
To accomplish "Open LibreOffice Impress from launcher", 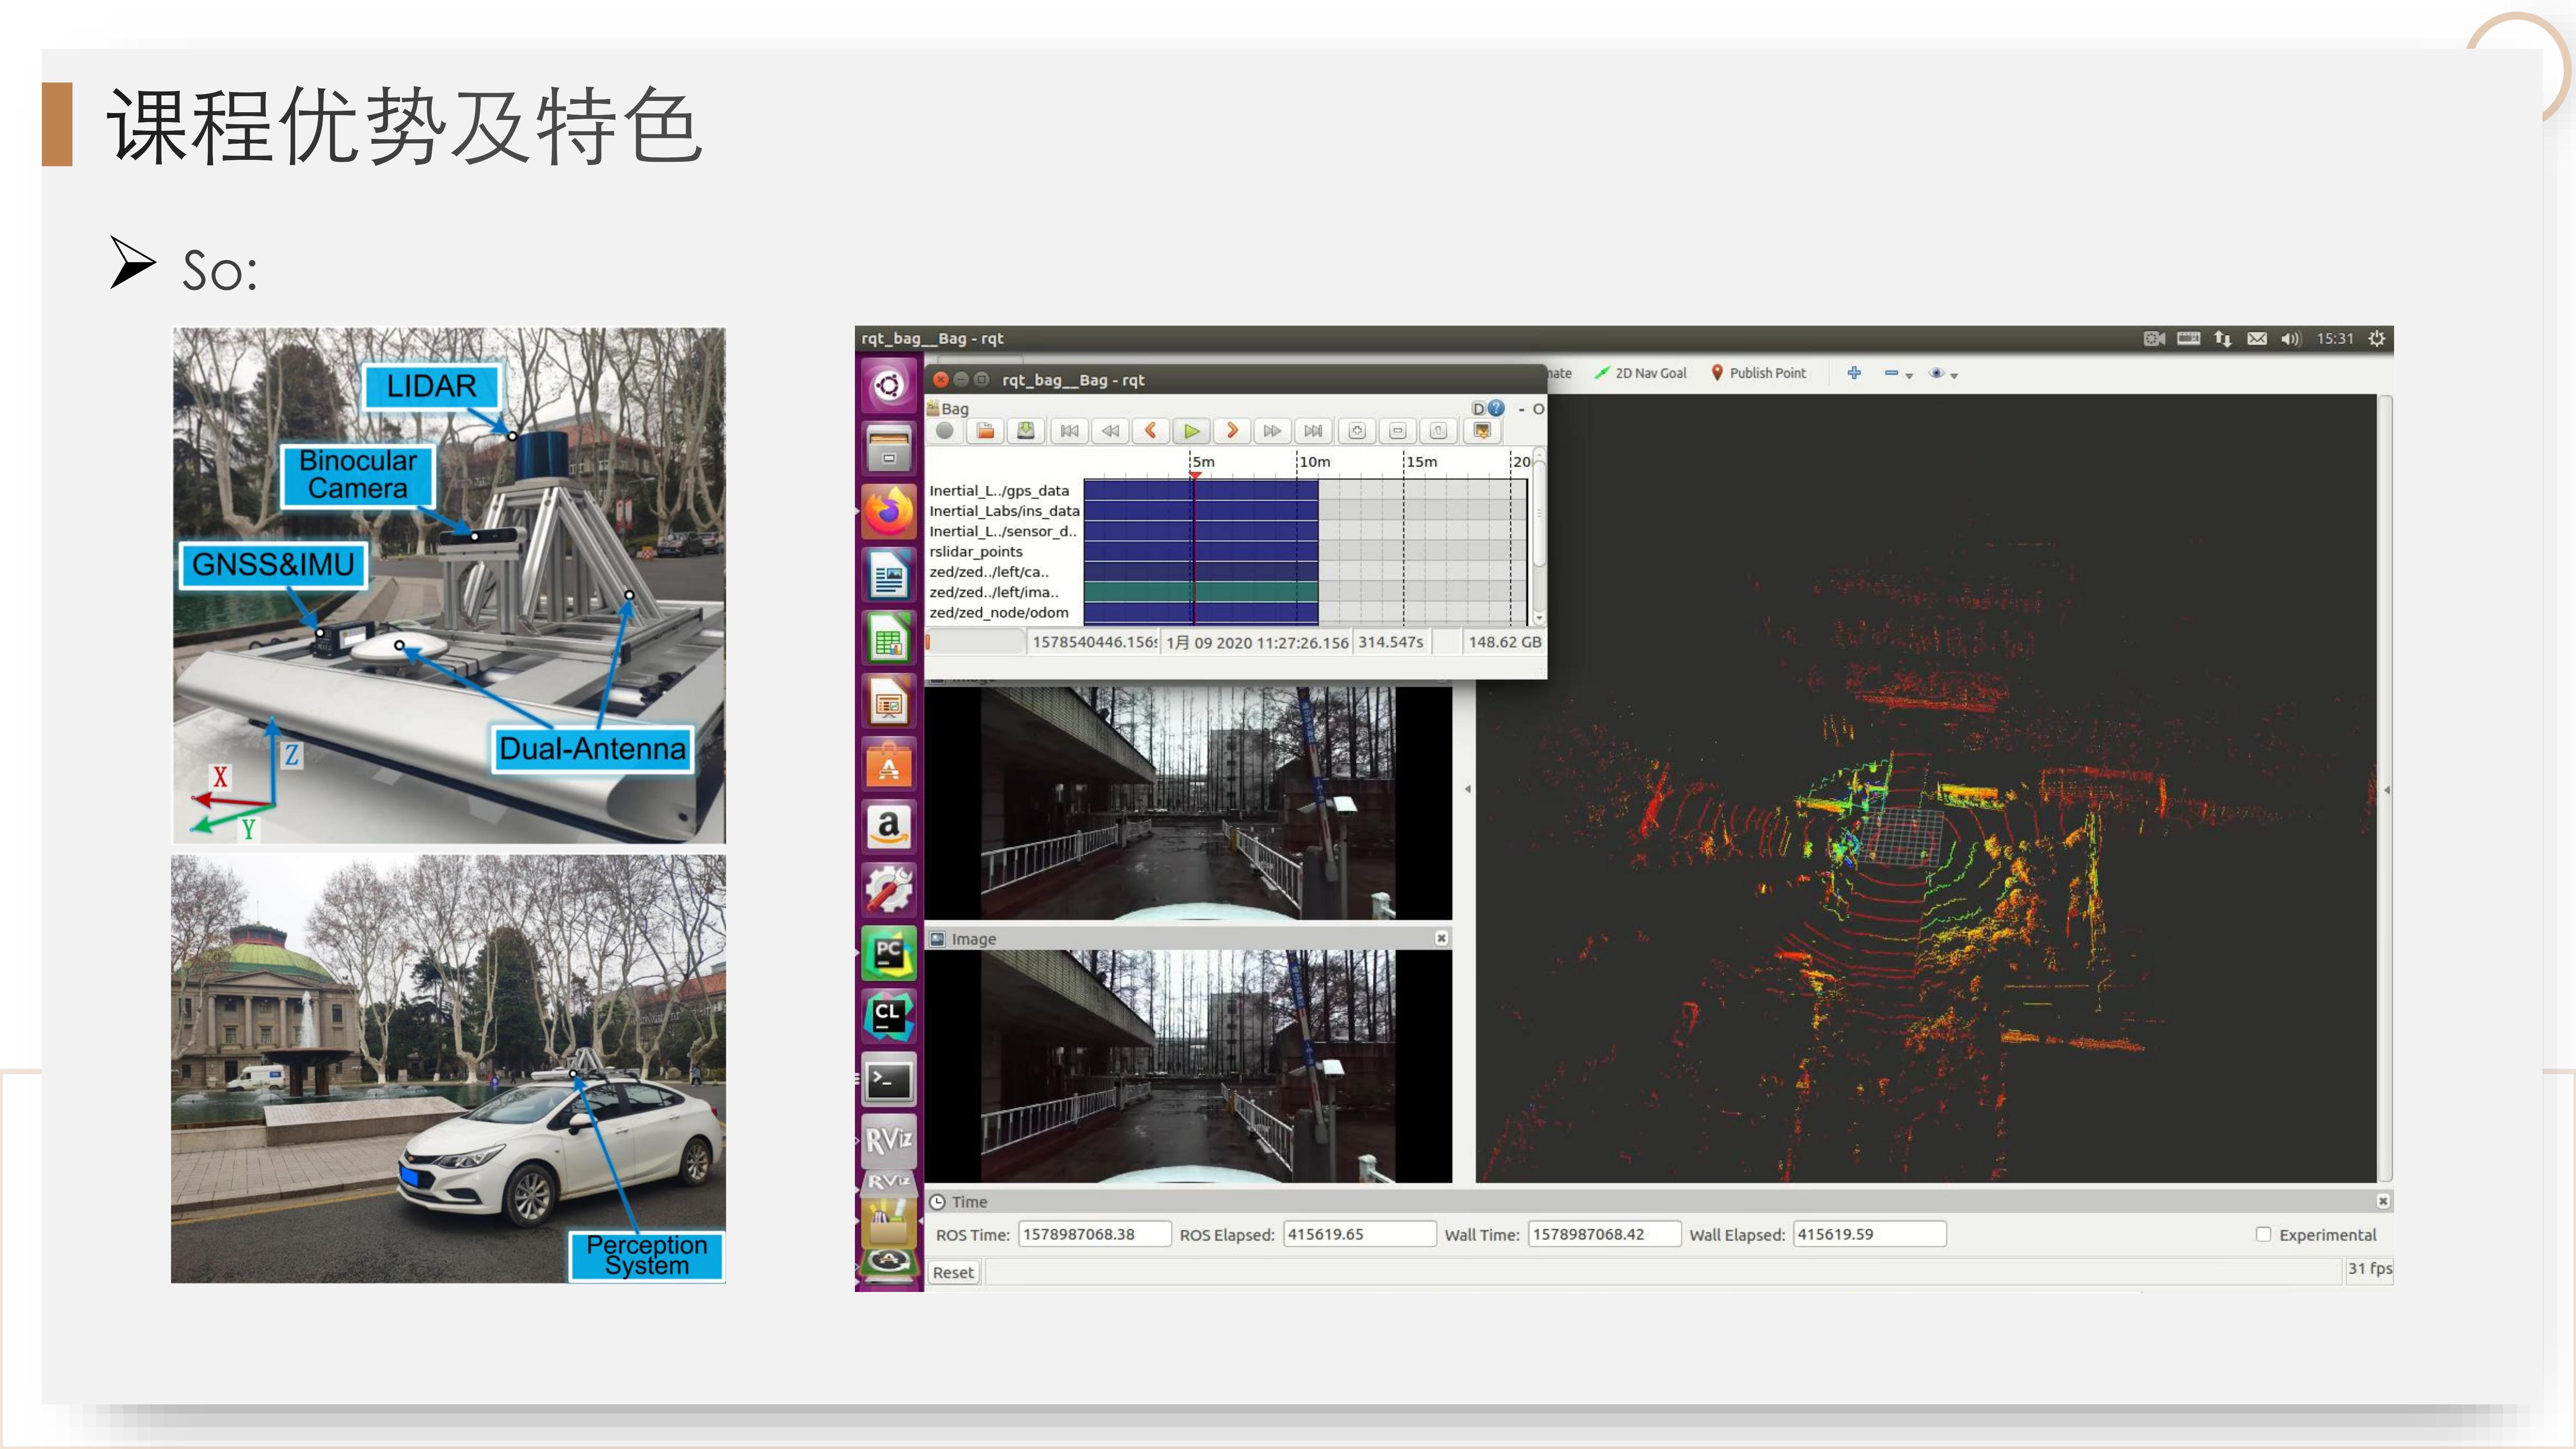I will 888,701.
